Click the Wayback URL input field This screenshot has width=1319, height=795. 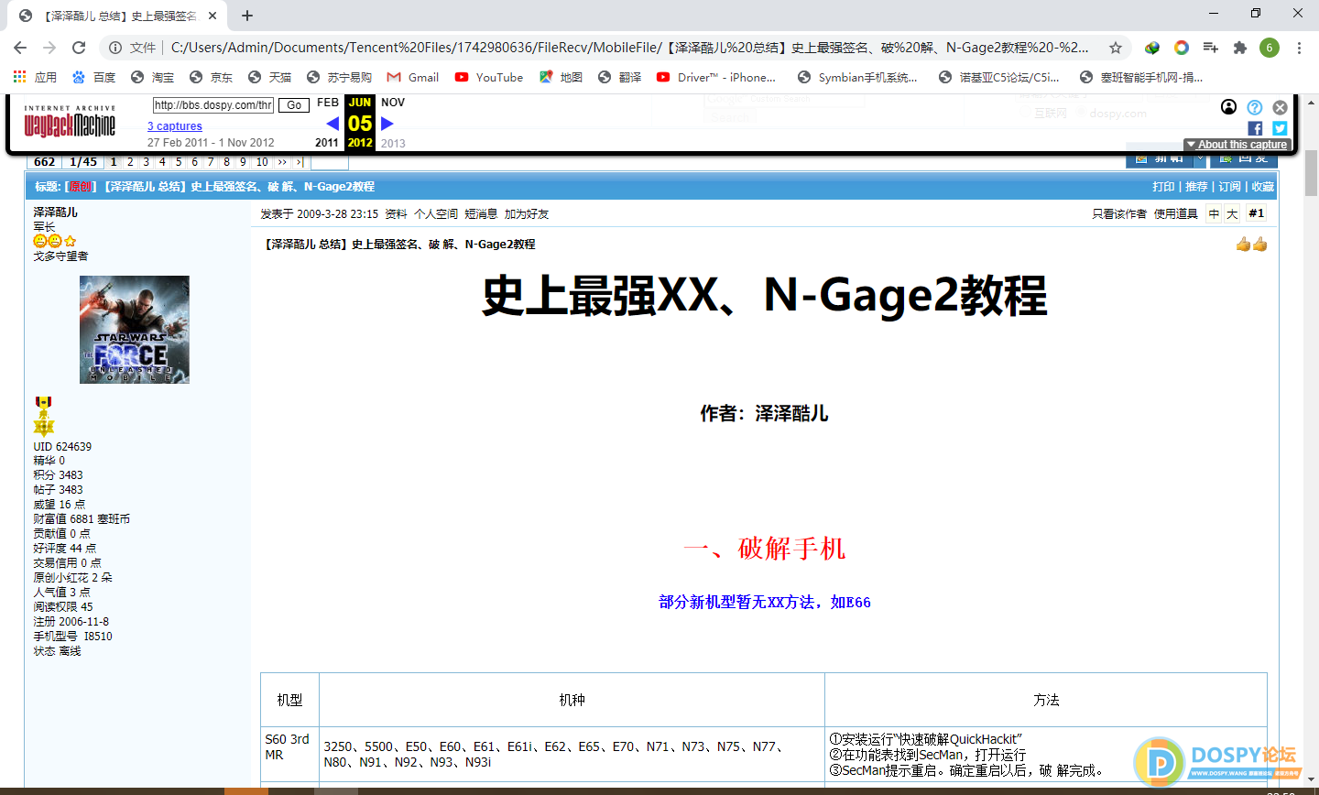[213, 105]
